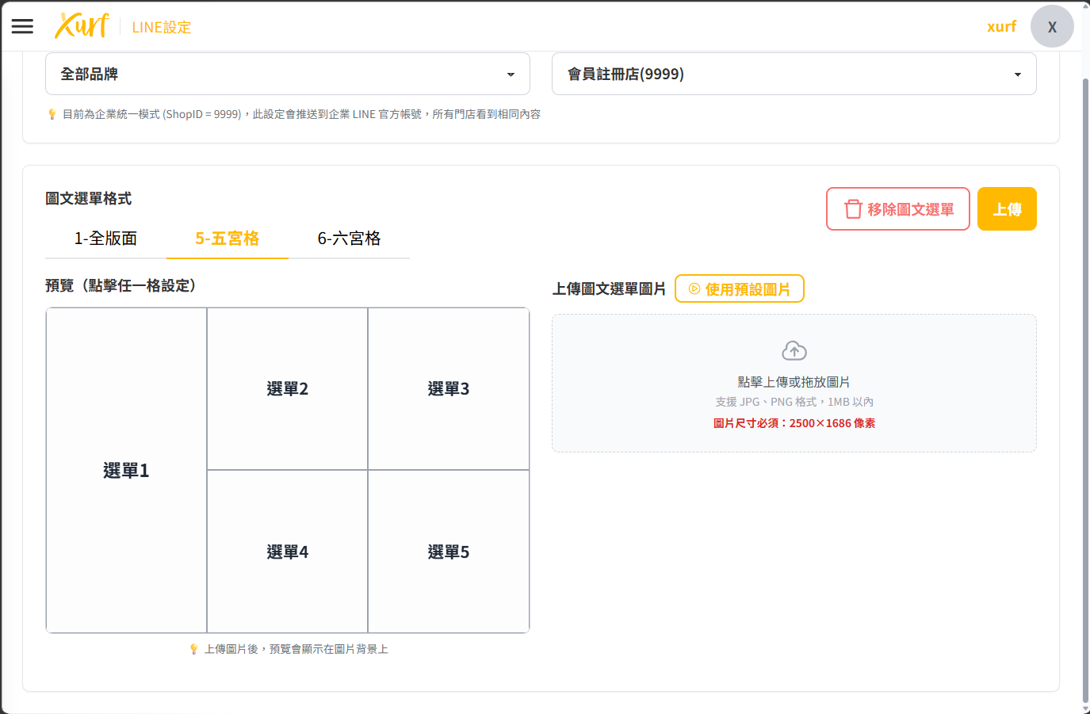Screen dimensions: 1090x714
Task: Click the LINE設定 page title
Action: [x=162, y=27]
